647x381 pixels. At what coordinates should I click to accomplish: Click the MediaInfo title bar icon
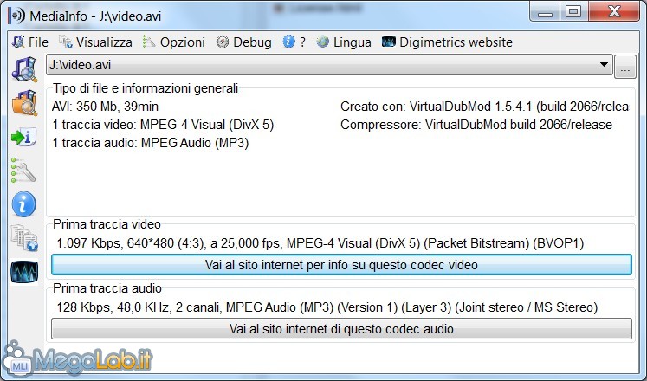coord(16,16)
